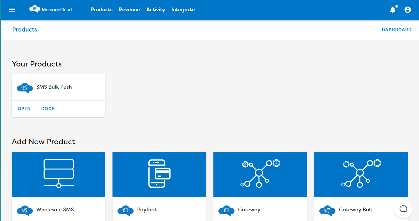419x221 pixels.
Task: Click the SMS Bulk Push cloud icon
Action: [x=25, y=88]
